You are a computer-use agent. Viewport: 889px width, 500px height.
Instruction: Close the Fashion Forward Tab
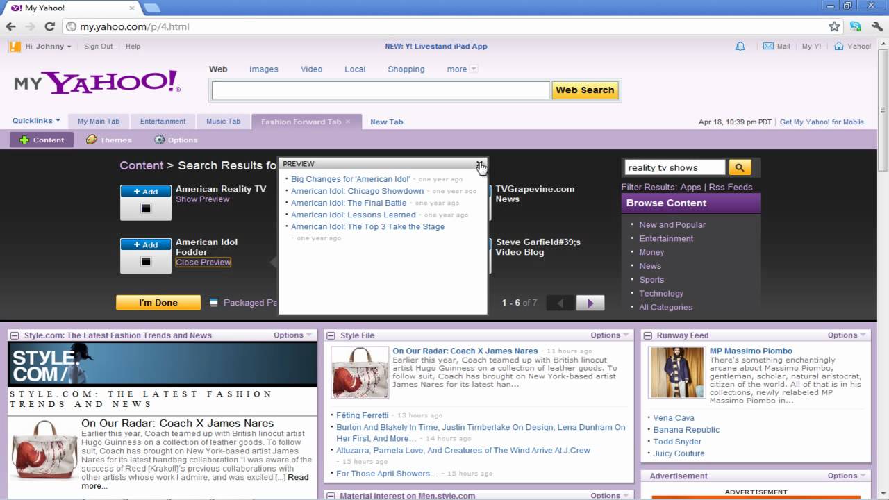[348, 122]
